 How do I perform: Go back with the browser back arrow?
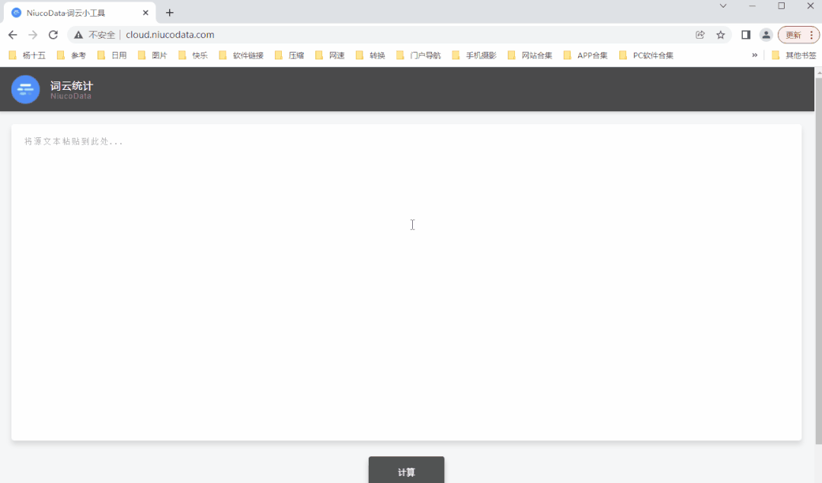coord(12,35)
